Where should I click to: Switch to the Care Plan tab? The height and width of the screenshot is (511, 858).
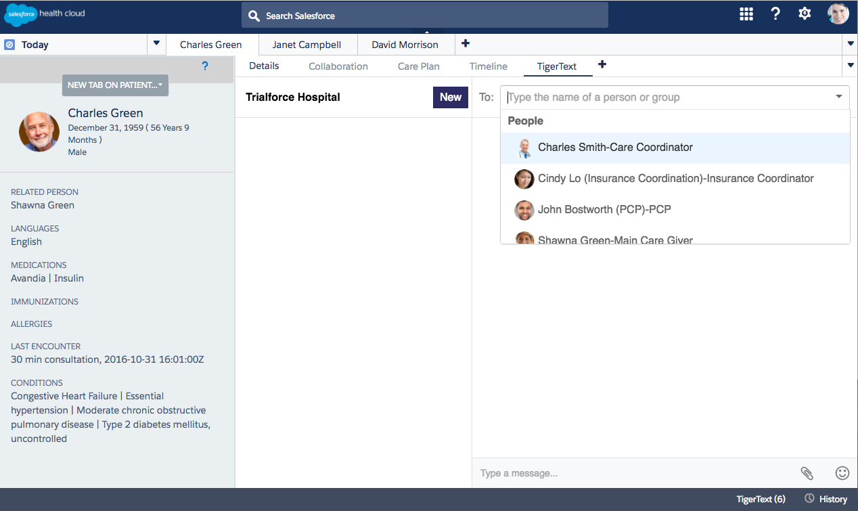[x=418, y=66]
